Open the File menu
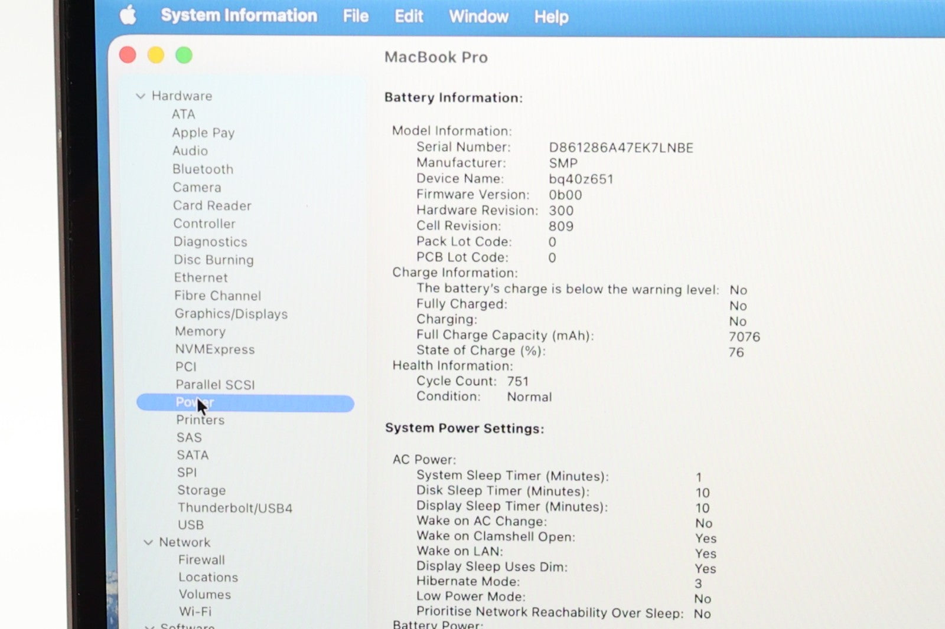Image resolution: width=945 pixels, height=629 pixels. coord(356,16)
